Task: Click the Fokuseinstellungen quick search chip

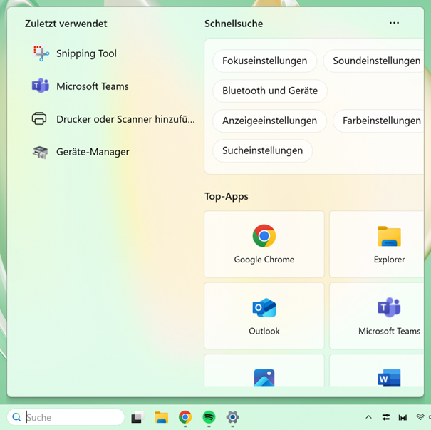Action: 264,61
